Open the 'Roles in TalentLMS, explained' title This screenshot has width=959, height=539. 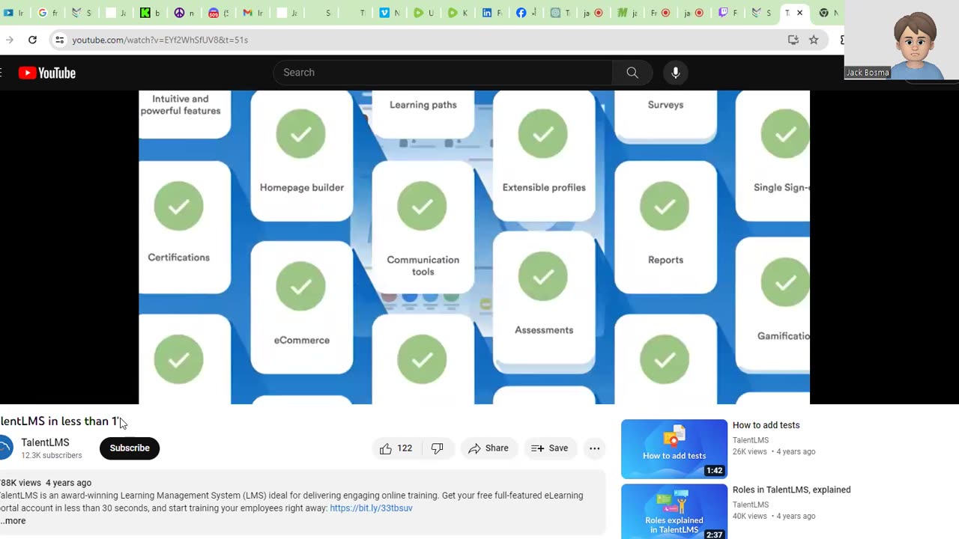click(x=791, y=490)
